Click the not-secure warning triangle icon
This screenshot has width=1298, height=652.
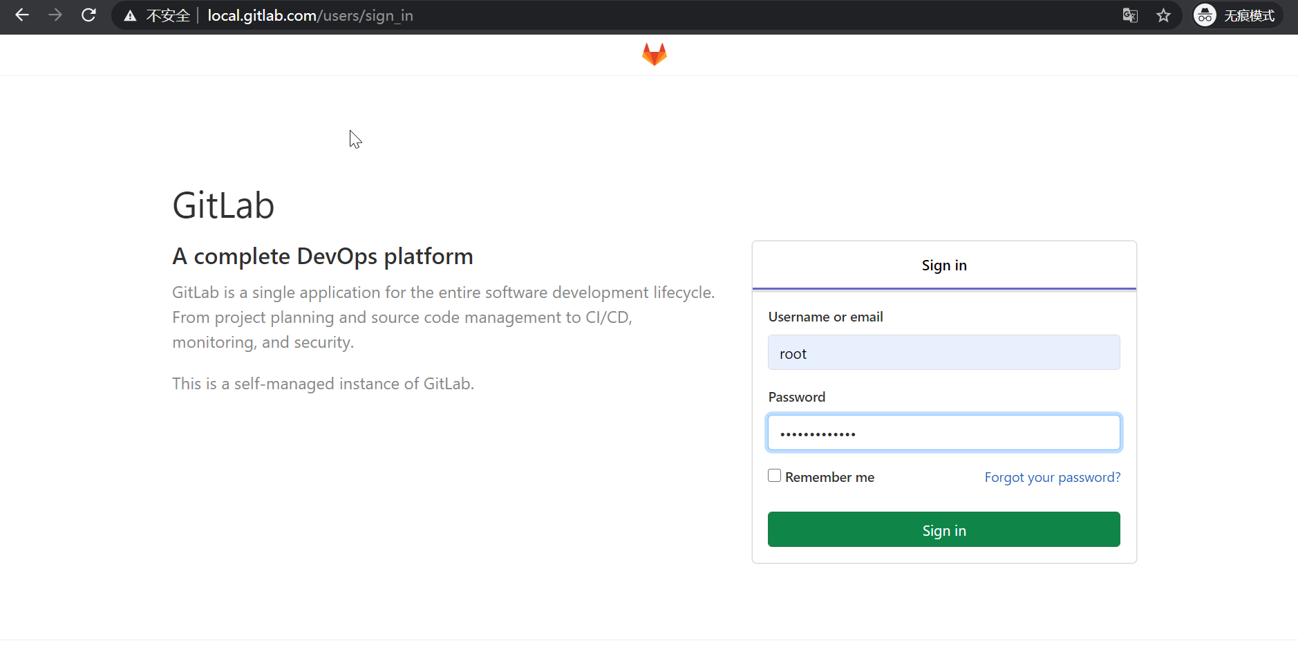click(130, 16)
